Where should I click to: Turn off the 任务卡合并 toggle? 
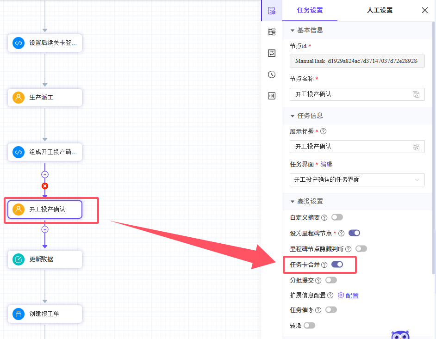pyautogui.click(x=337, y=265)
